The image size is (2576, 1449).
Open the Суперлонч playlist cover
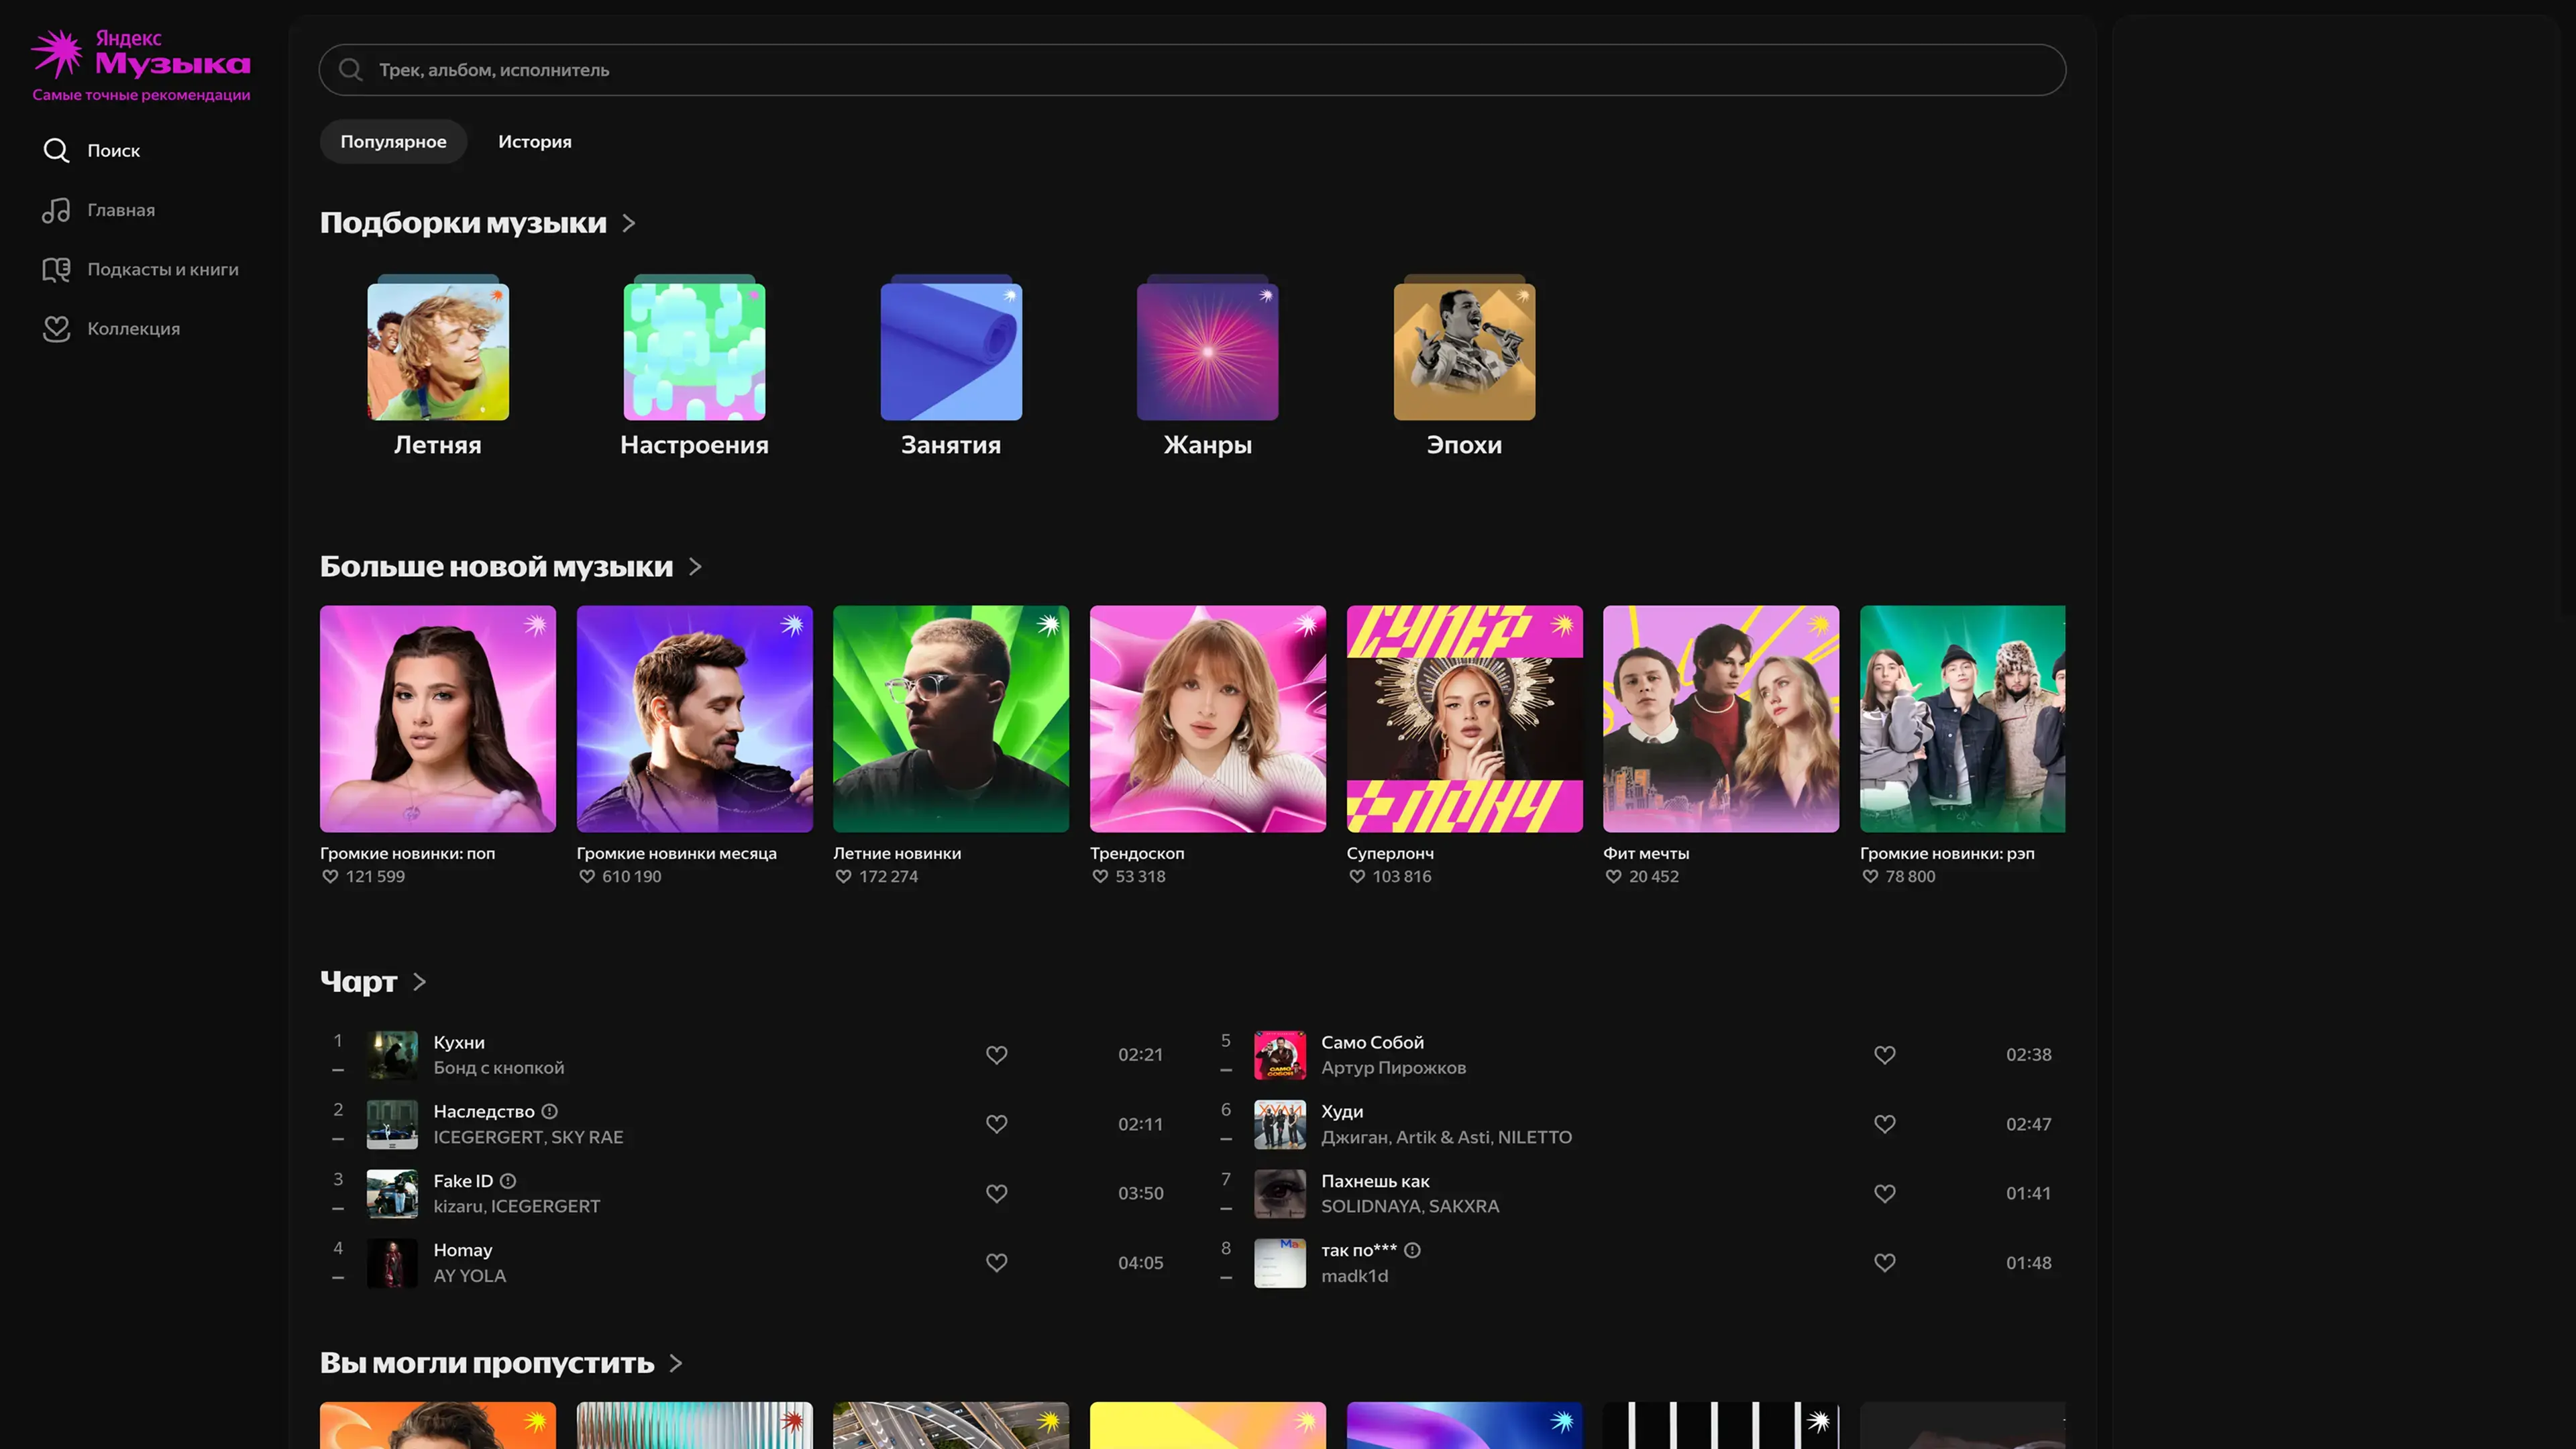pos(1464,718)
